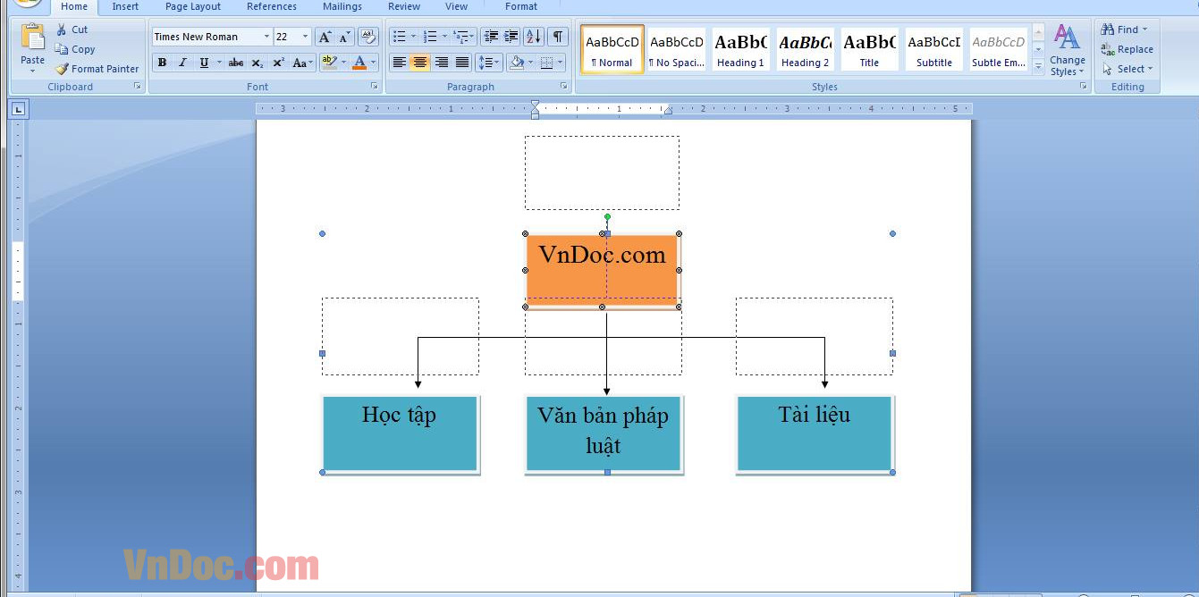Screen dimensions: 1199x597
Task: Open the Review ribbon tab
Action: [403, 6]
